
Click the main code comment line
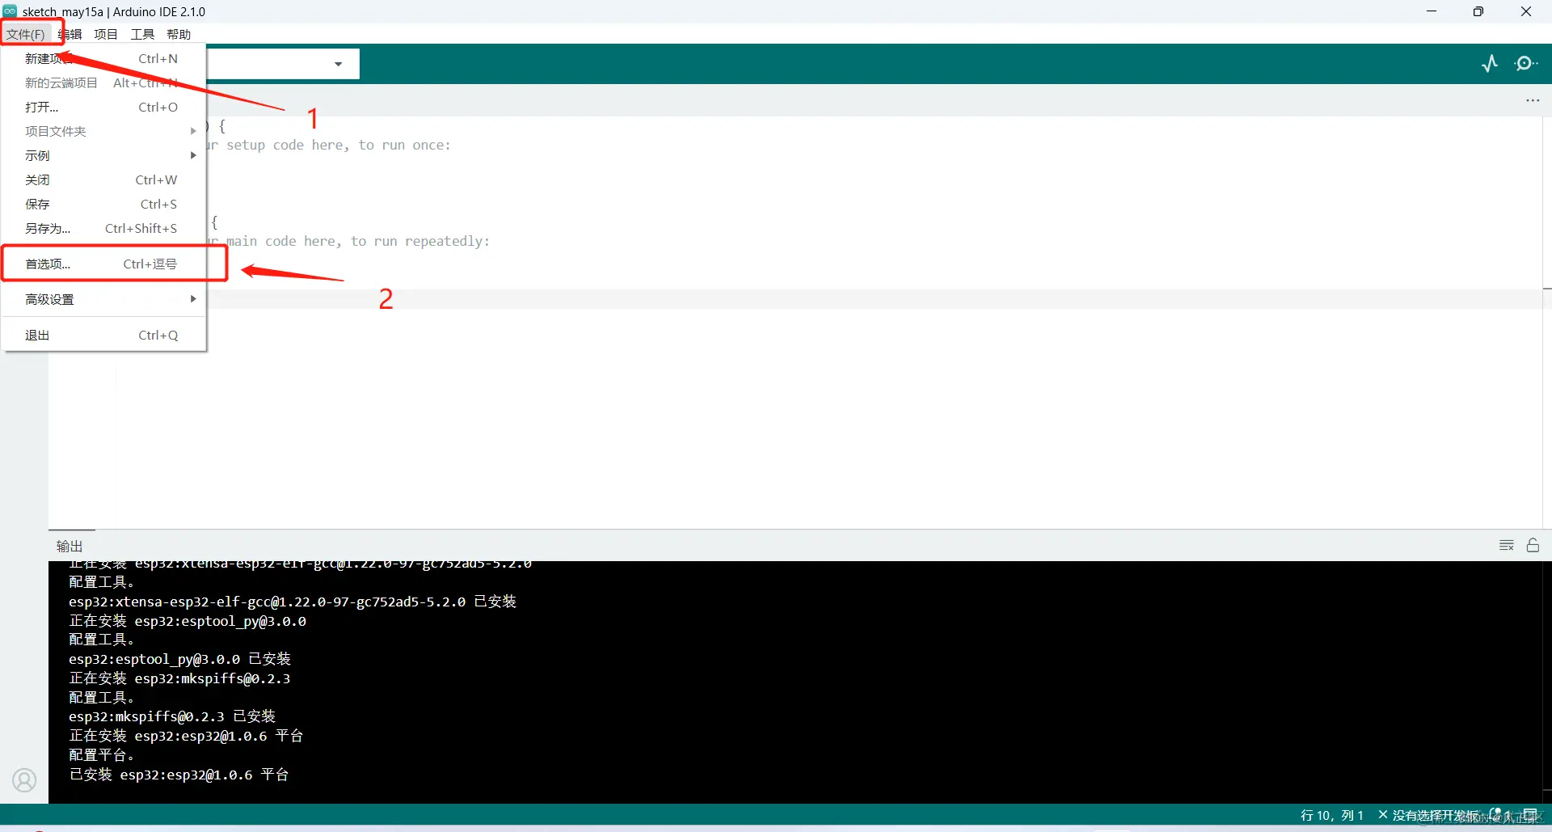(349, 241)
